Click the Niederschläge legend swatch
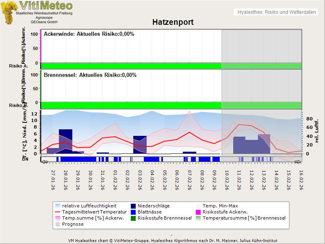The width and height of the screenshot is (325, 244). tap(134, 206)
